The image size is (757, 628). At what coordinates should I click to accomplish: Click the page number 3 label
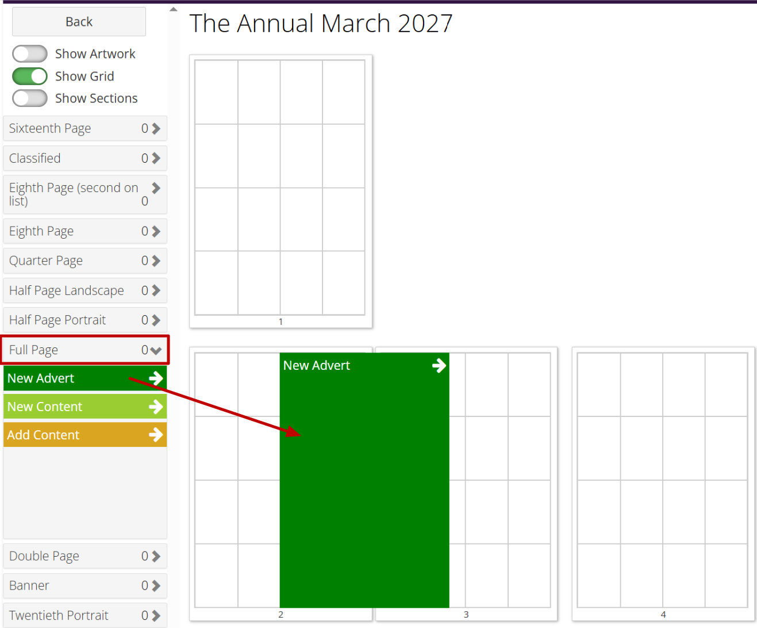coord(466,614)
